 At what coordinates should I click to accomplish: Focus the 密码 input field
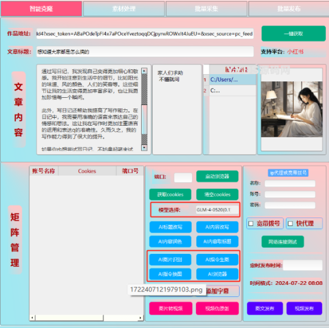[289, 205]
